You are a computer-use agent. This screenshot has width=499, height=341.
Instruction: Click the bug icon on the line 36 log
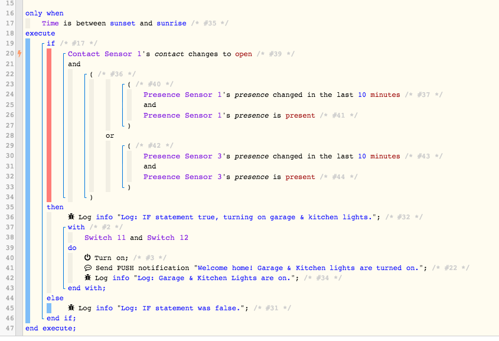click(x=71, y=217)
